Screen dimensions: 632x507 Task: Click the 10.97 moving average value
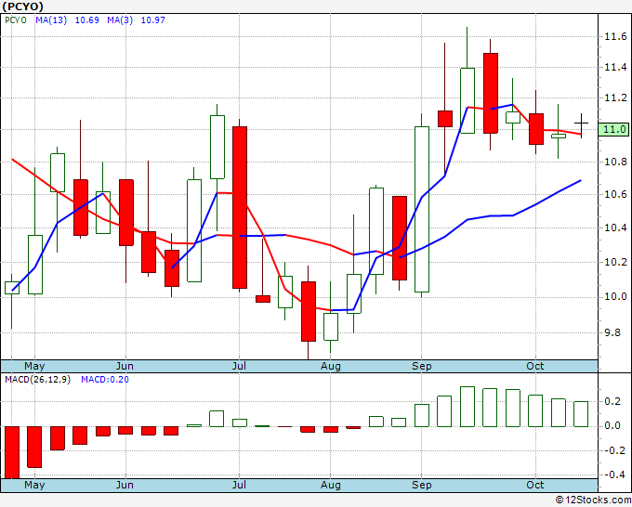click(x=152, y=20)
